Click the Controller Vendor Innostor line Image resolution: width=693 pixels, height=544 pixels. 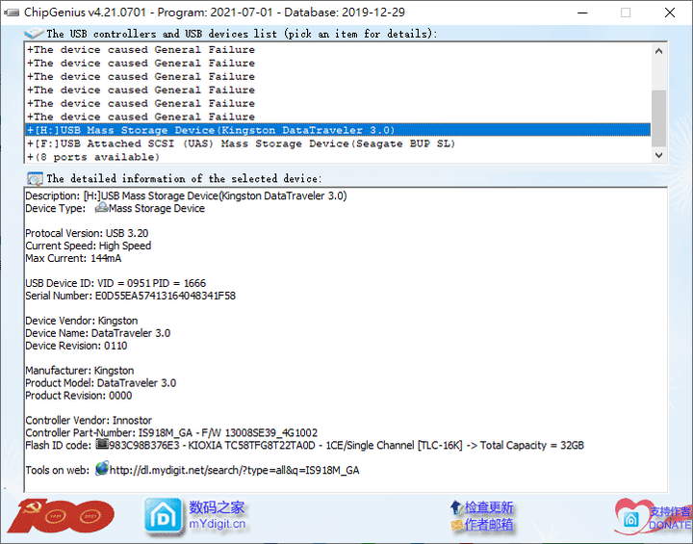tap(89, 420)
